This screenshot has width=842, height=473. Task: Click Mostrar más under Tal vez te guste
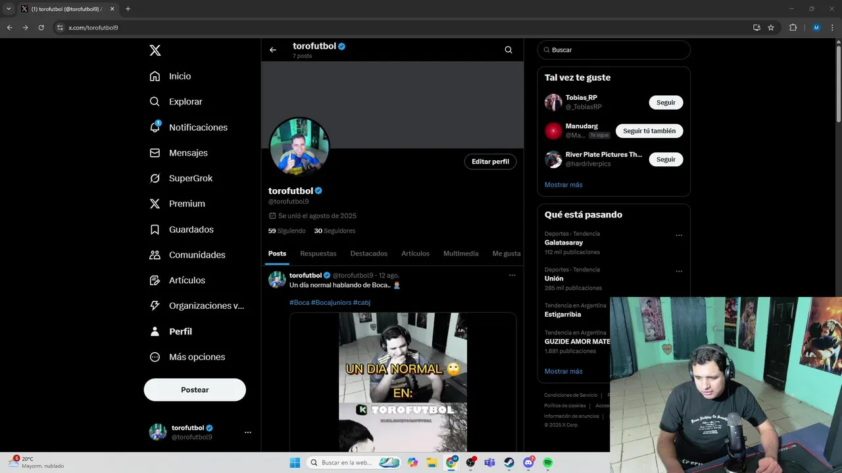pos(563,185)
